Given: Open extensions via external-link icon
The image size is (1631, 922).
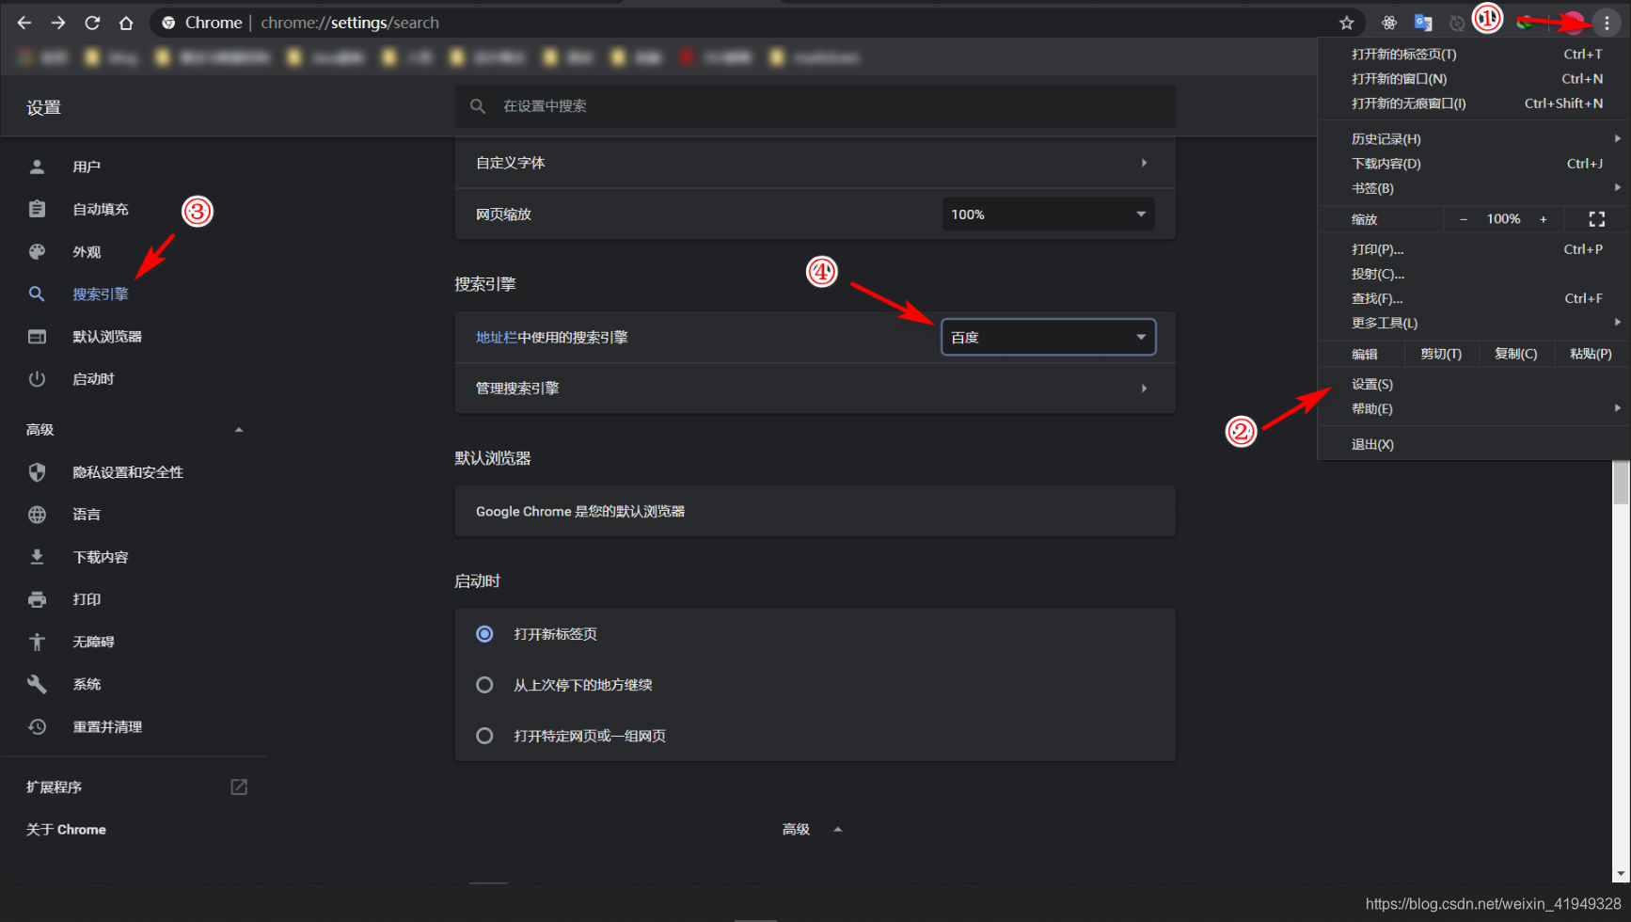Looking at the screenshot, I should tap(239, 787).
